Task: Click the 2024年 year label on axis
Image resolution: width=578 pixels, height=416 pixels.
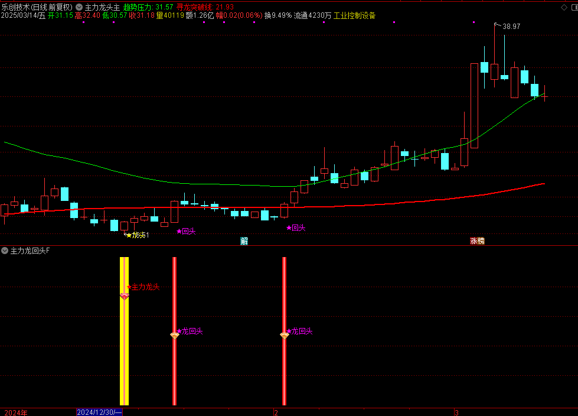Action: pos(16,412)
